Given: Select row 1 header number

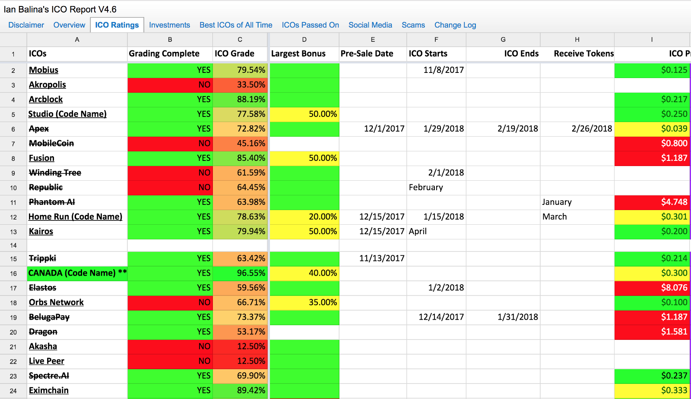Looking at the screenshot, I should 13,54.
